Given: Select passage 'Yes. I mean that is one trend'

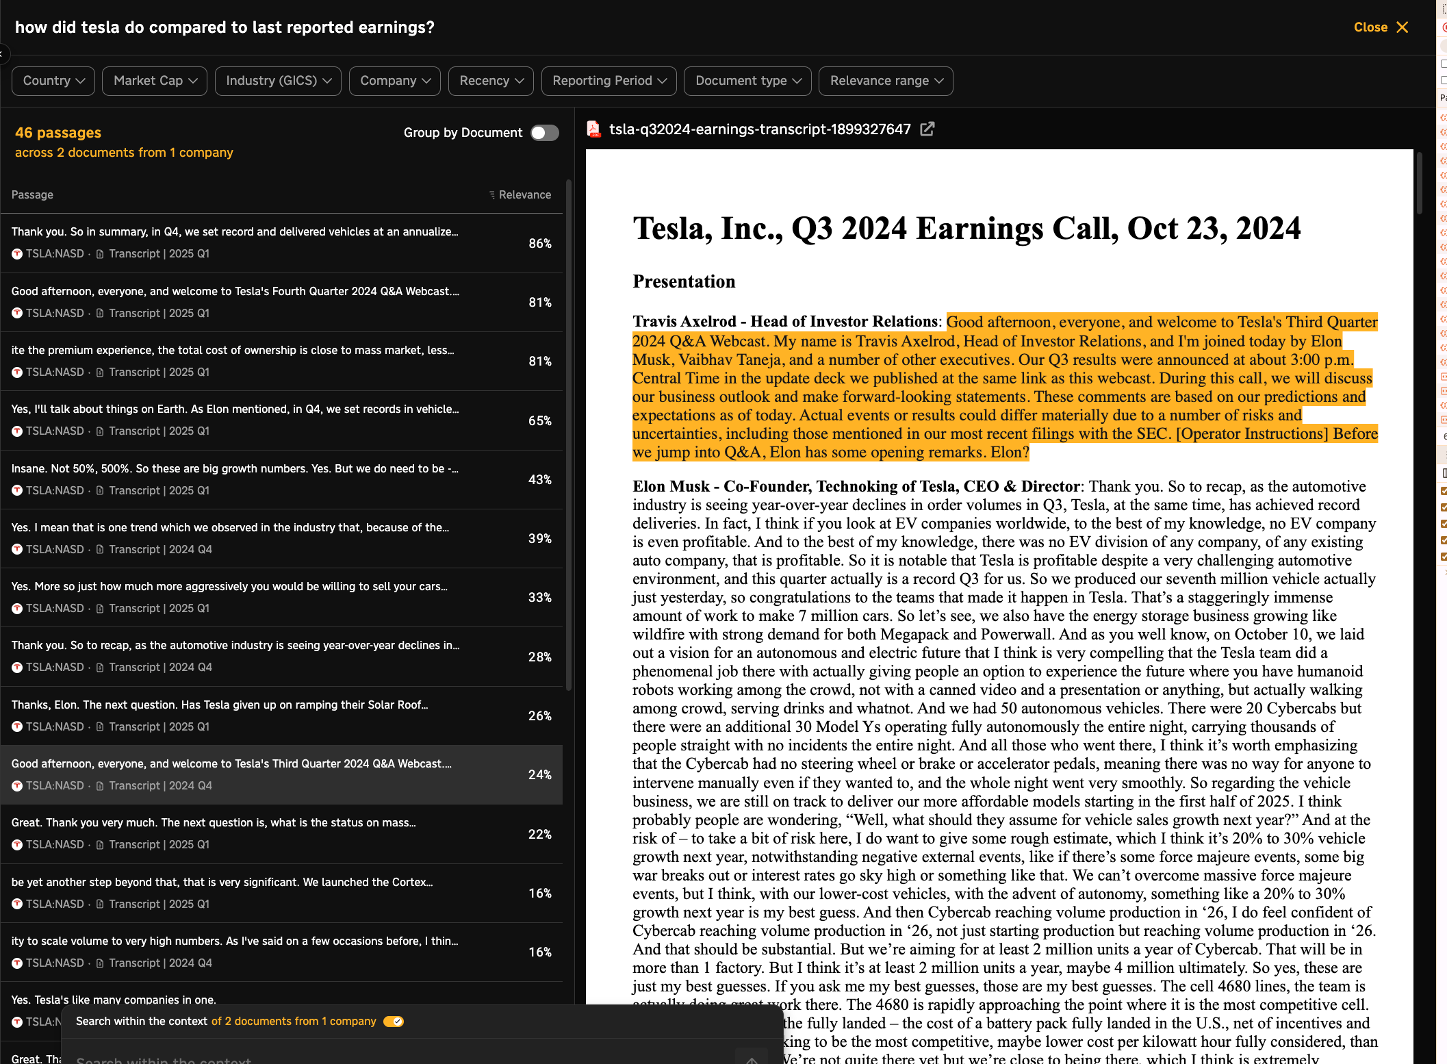Looking at the screenshot, I should (x=281, y=538).
